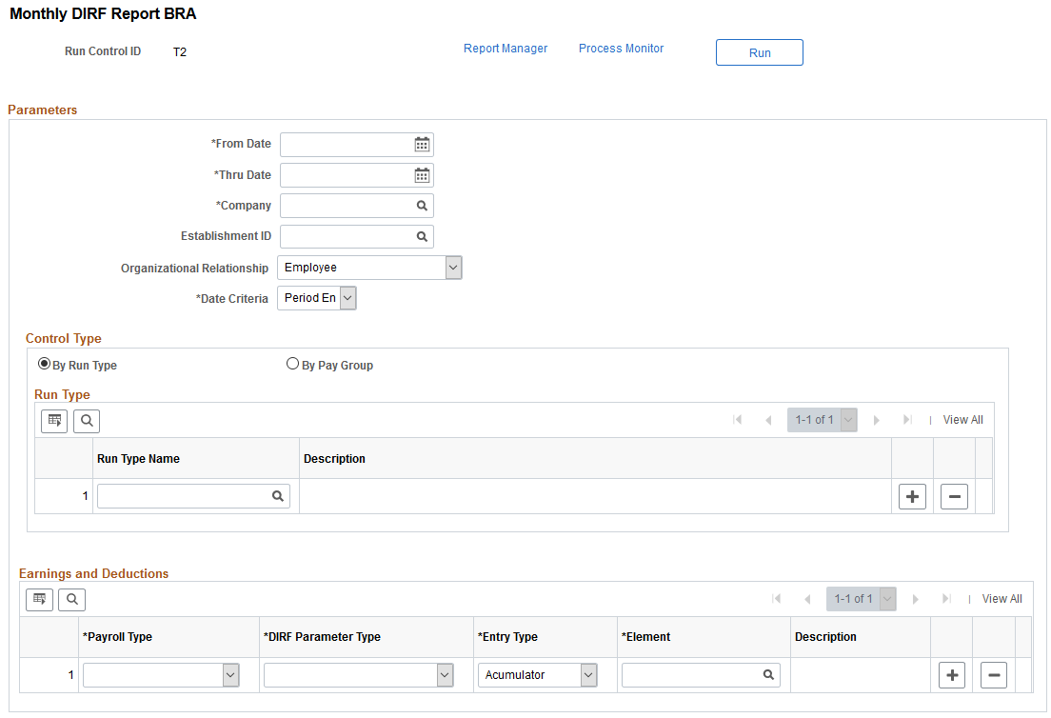Click the Establishment ID lookup magnifier icon
This screenshot has height=718, width=1051.
point(422,237)
